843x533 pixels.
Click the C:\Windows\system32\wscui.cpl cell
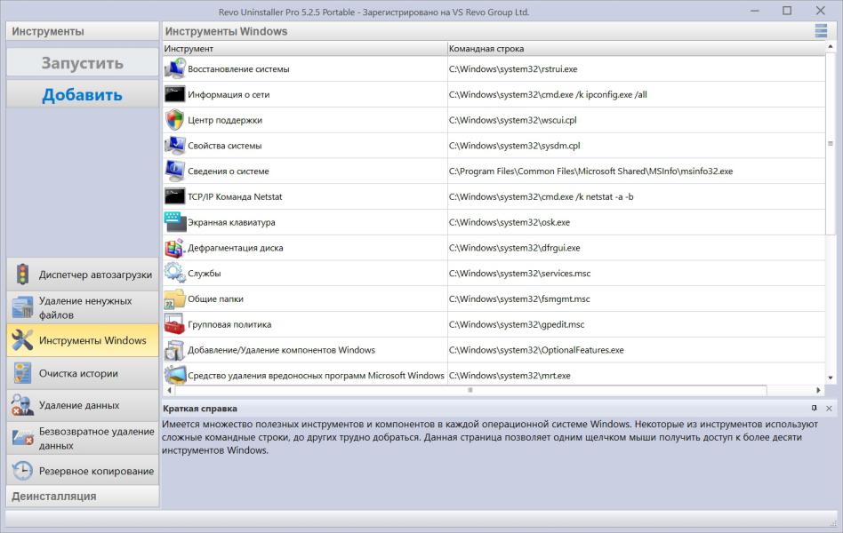tap(637, 120)
